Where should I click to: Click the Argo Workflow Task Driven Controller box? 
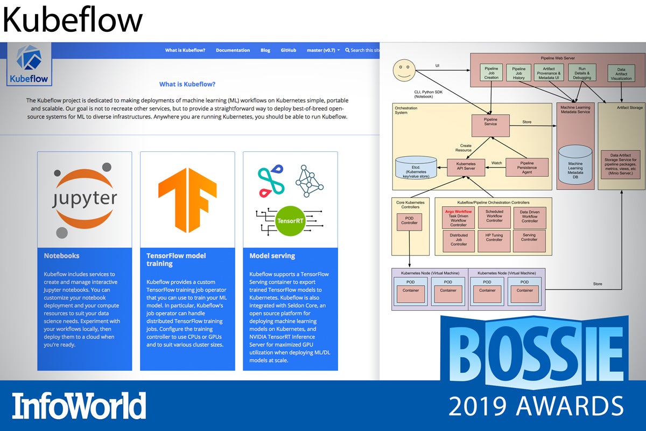458,218
